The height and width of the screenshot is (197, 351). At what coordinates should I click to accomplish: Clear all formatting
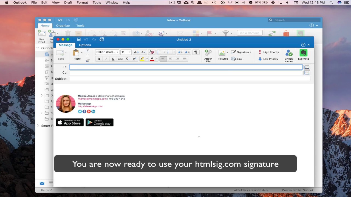pyautogui.click(x=152, y=52)
